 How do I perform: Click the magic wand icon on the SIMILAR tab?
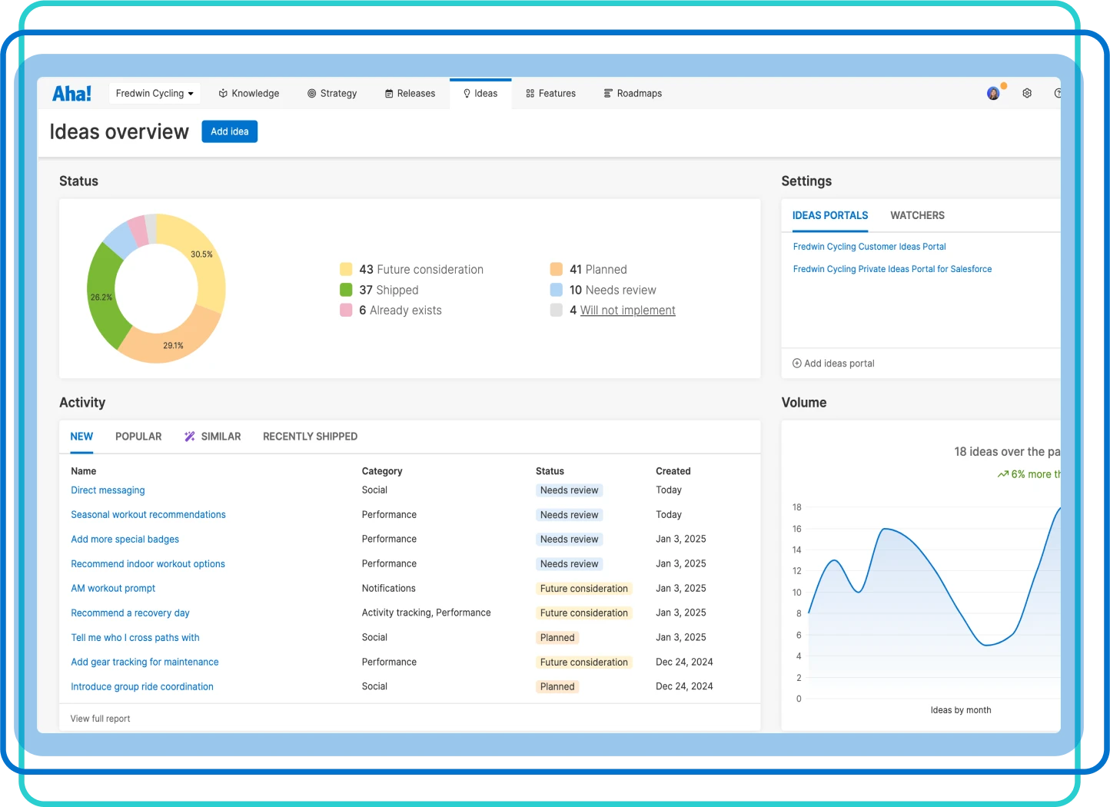click(189, 436)
